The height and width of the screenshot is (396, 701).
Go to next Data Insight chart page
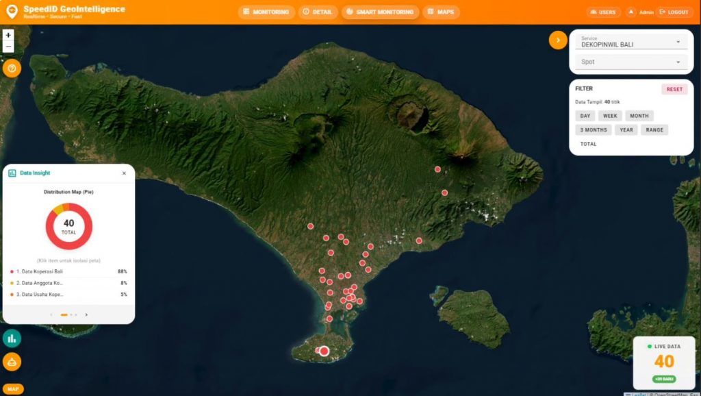(86, 314)
